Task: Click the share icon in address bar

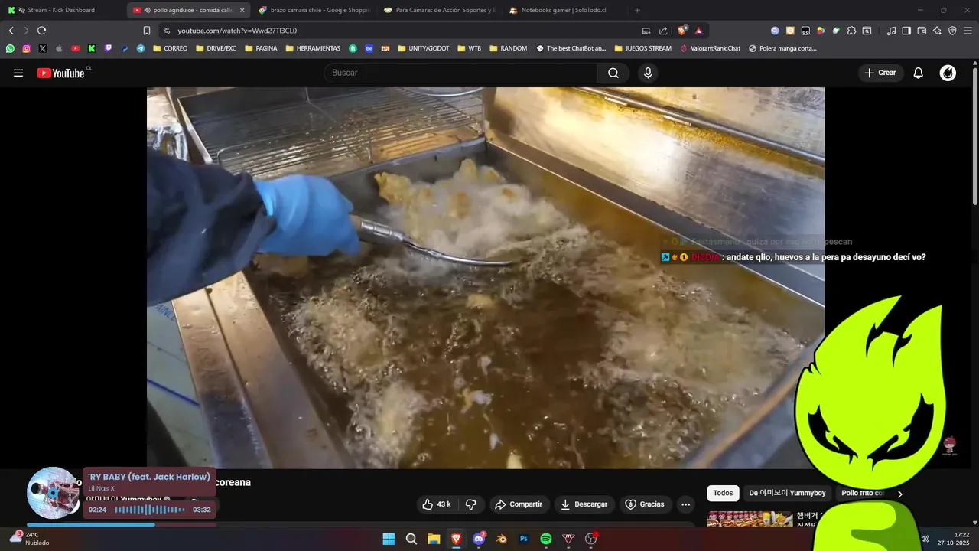Action: tap(663, 31)
